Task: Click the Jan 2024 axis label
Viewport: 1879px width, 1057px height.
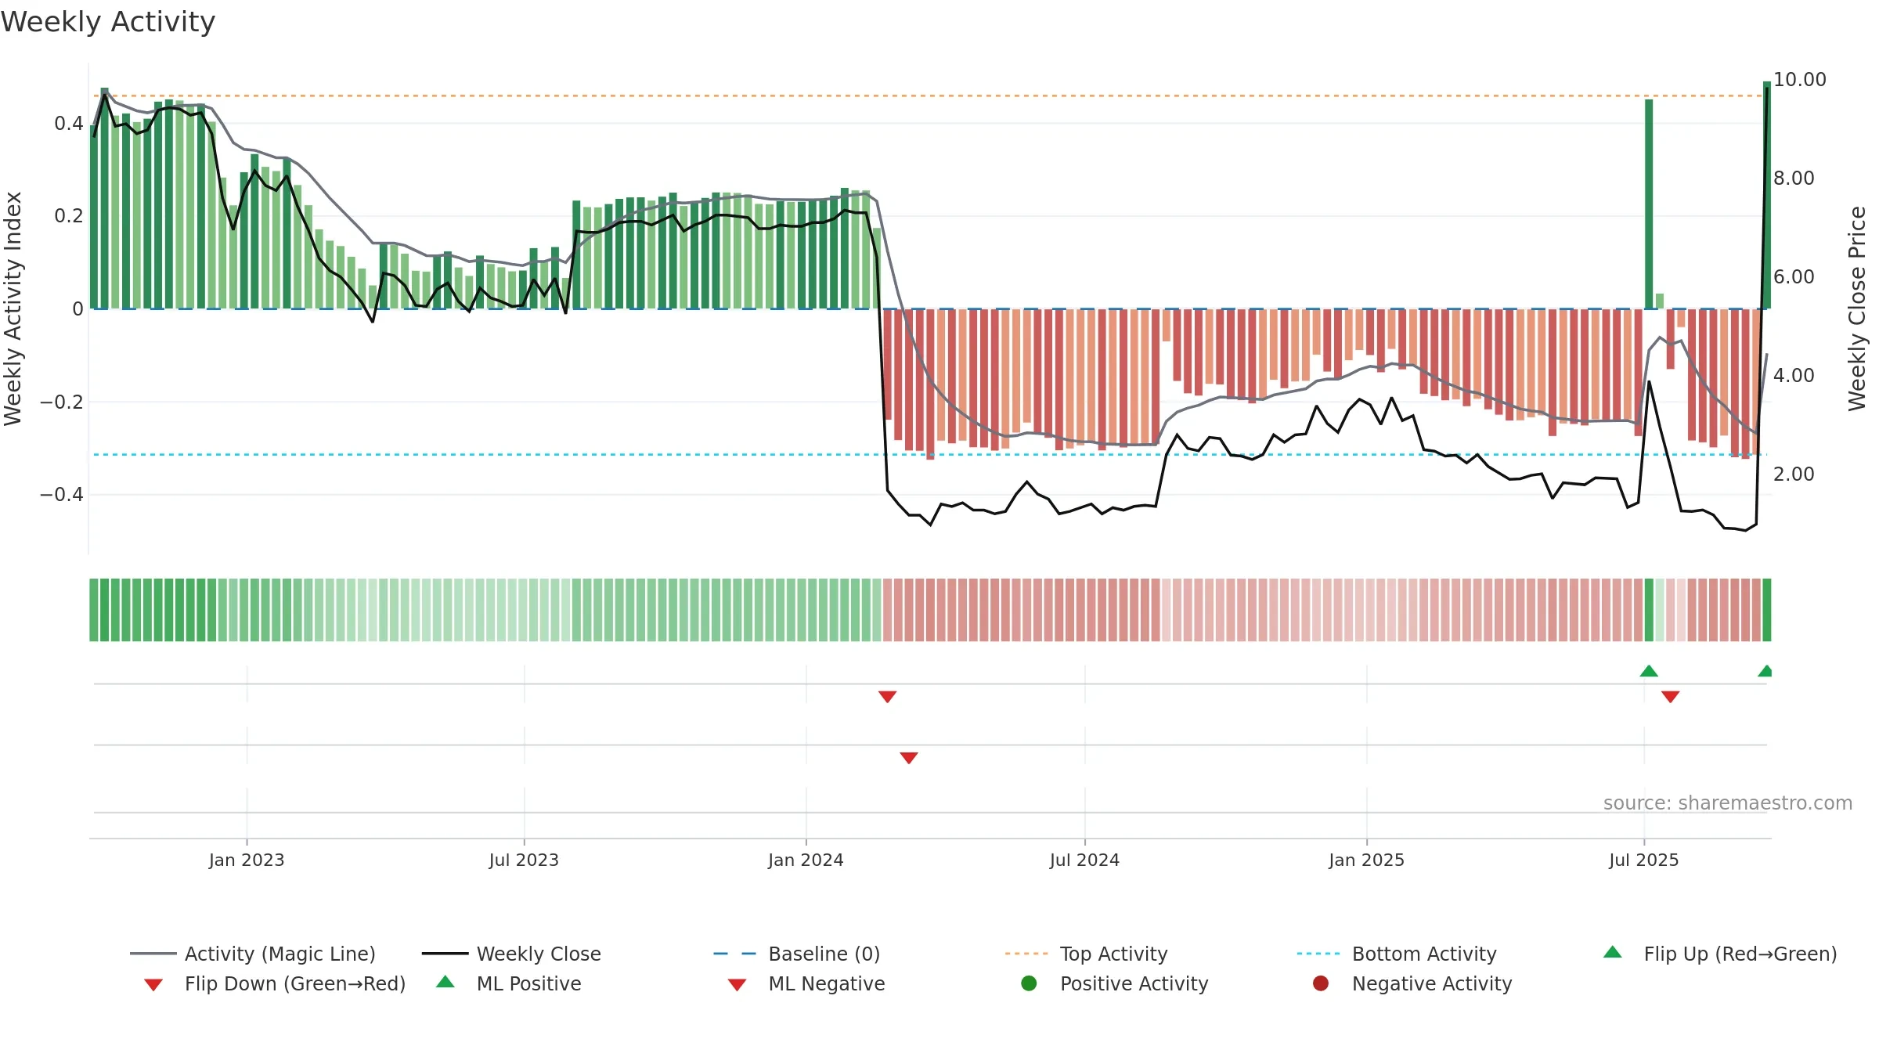Action: [806, 860]
